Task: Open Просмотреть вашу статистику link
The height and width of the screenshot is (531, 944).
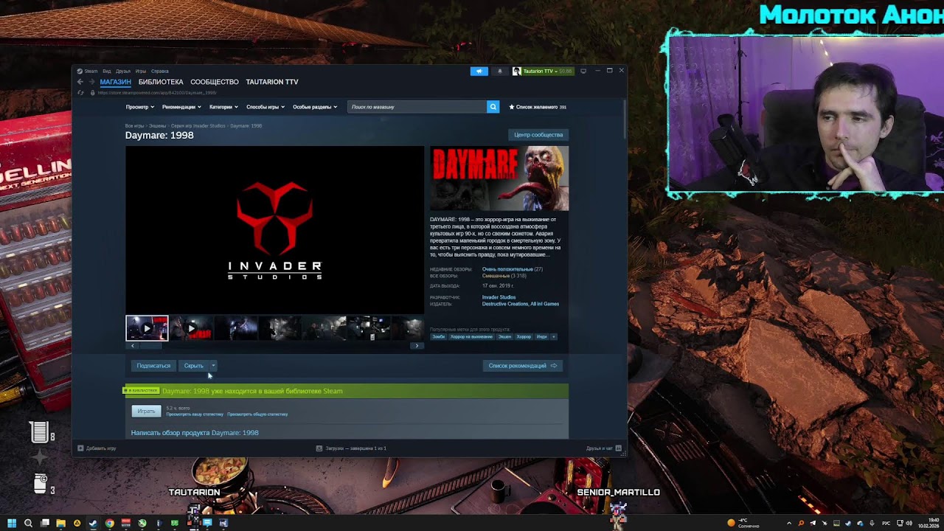Action: pyautogui.click(x=195, y=414)
